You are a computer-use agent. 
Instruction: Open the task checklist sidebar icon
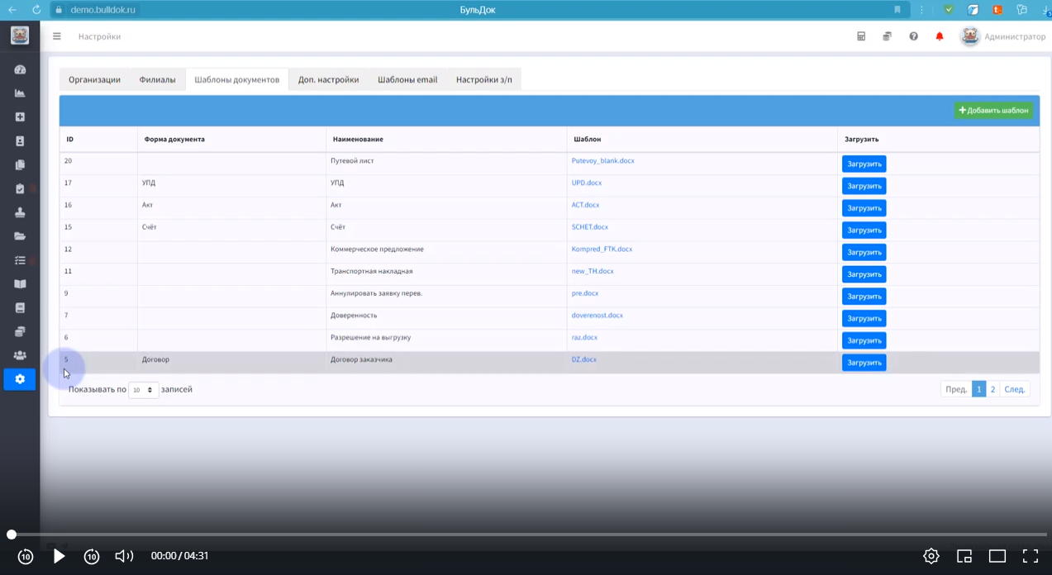pos(20,260)
